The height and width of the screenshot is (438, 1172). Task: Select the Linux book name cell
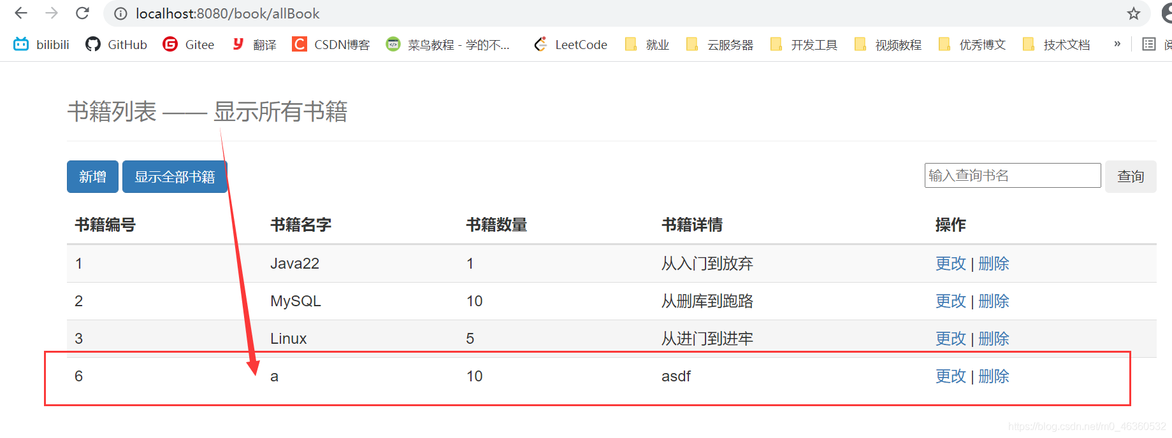pyautogui.click(x=288, y=339)
